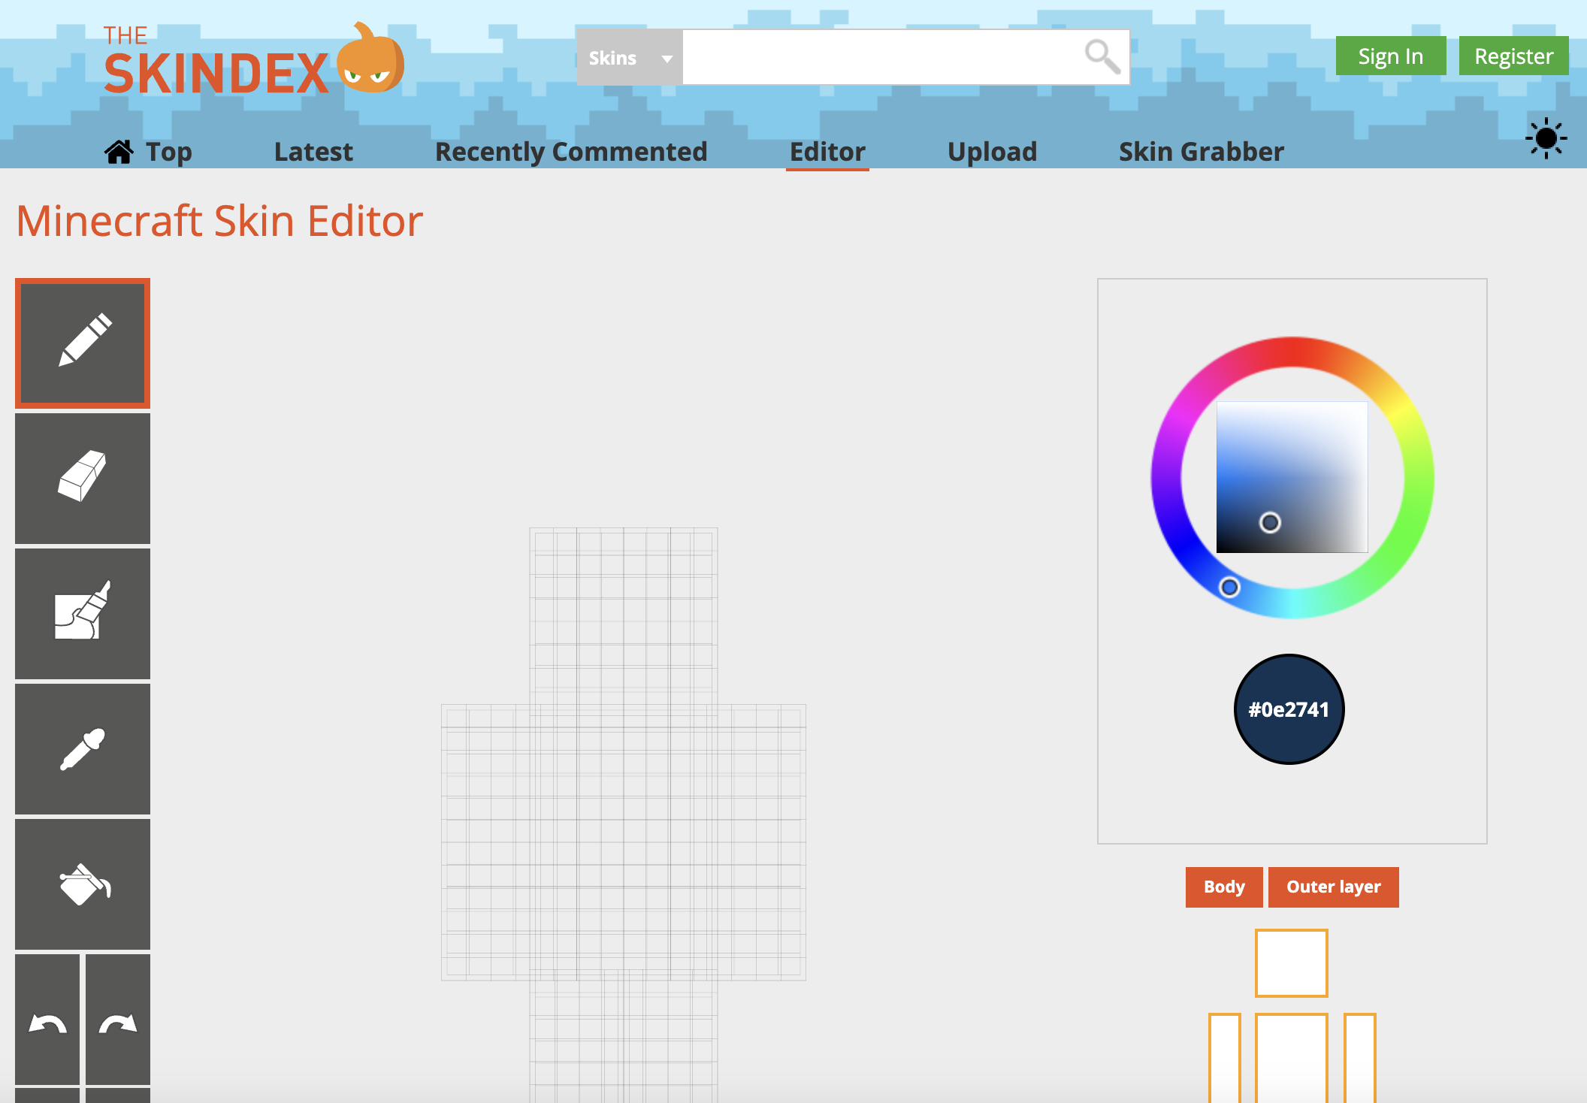The image size is (1587, 1103).
Task: Click the redo arrow button
Action: (x=118, y=1023)
